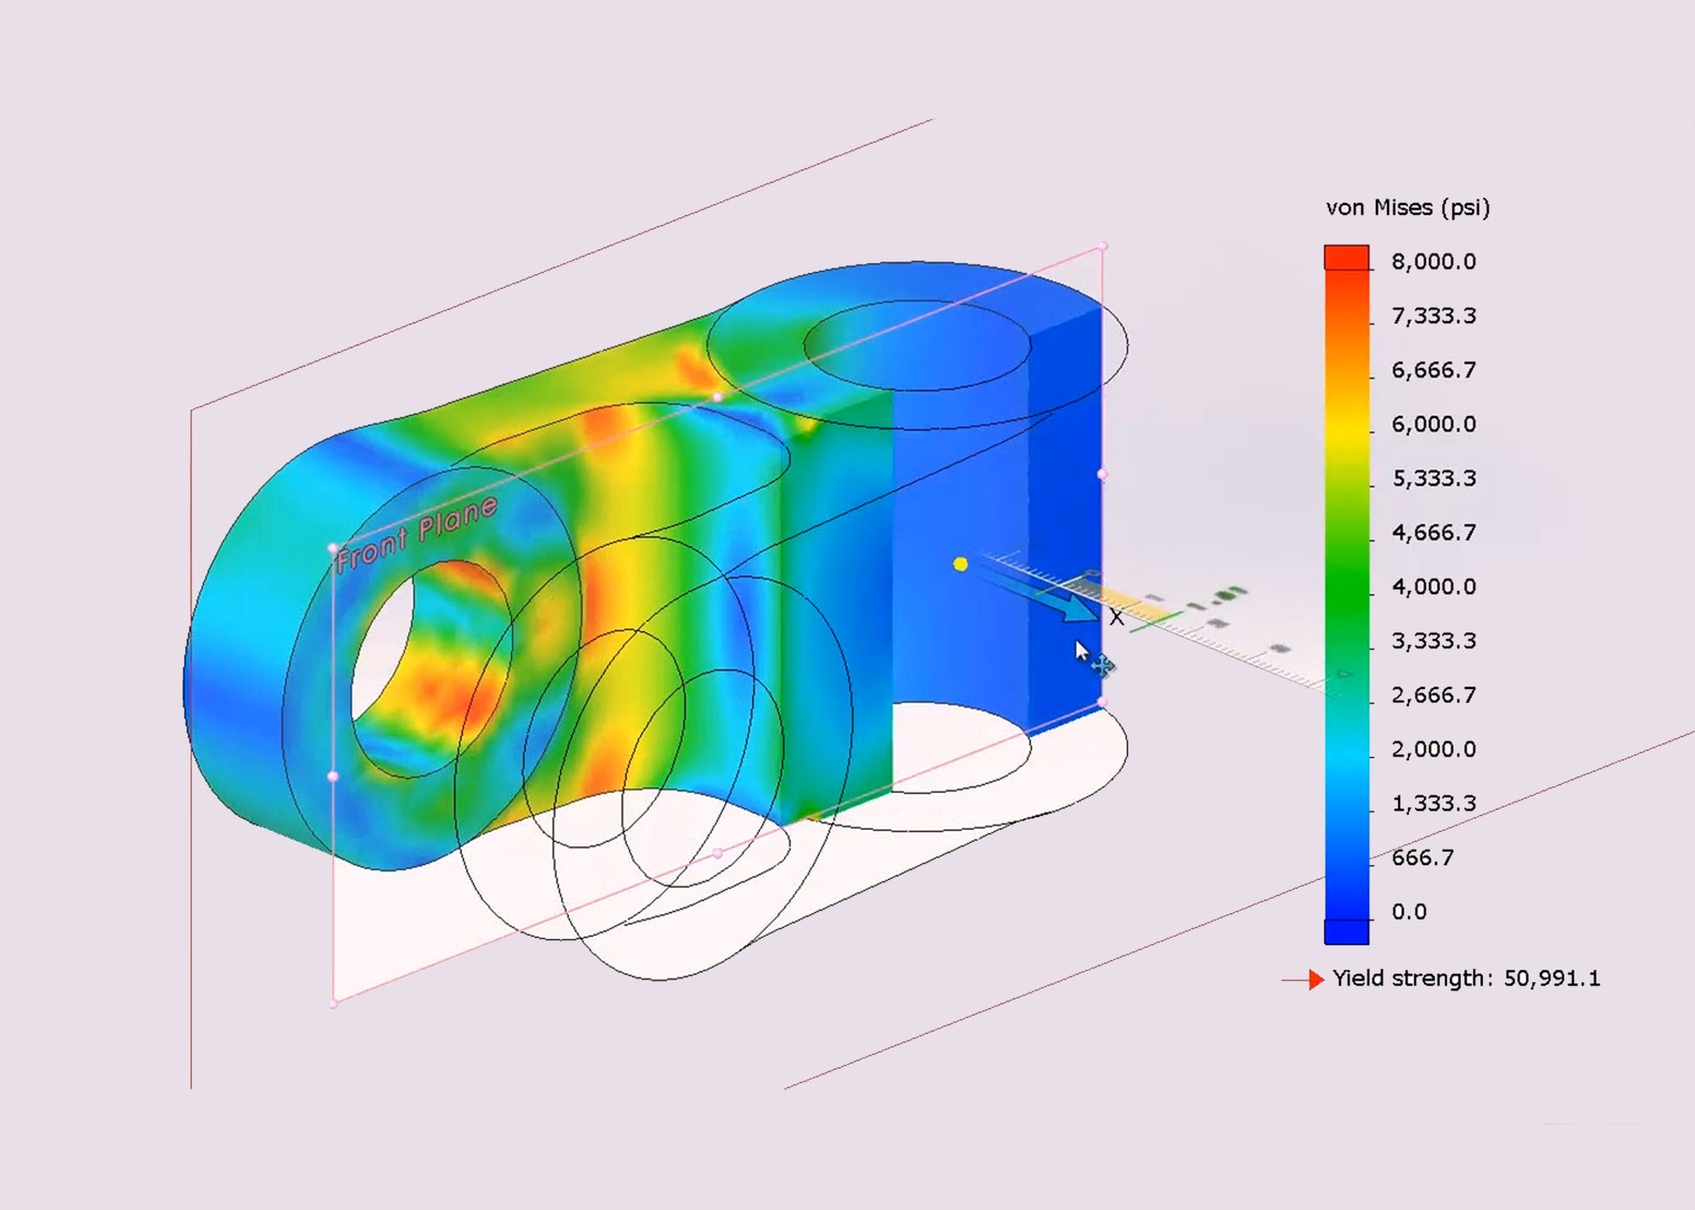This screenshot has height=1210, width=1695.
Task: Click the von Mises (psi) legend title
Action: coord(1407,208)
